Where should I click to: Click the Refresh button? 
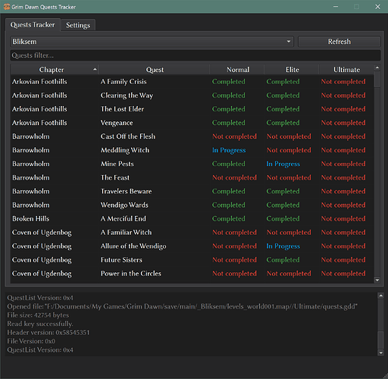click(x=339, y=42)
